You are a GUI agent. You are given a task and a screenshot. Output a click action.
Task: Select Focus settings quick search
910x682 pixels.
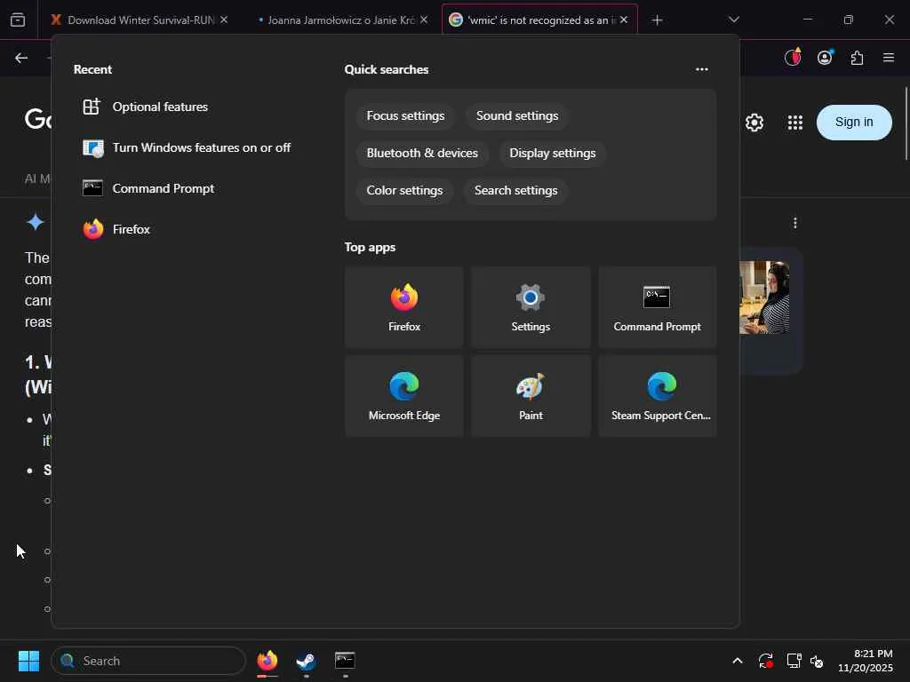click(x=405, y=116)
